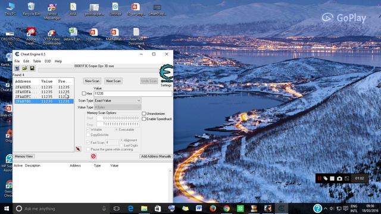Open the Windows Store taskbar icon
Image resolution: width=381 pixels, height=214 pixels.
coord(158,209)
